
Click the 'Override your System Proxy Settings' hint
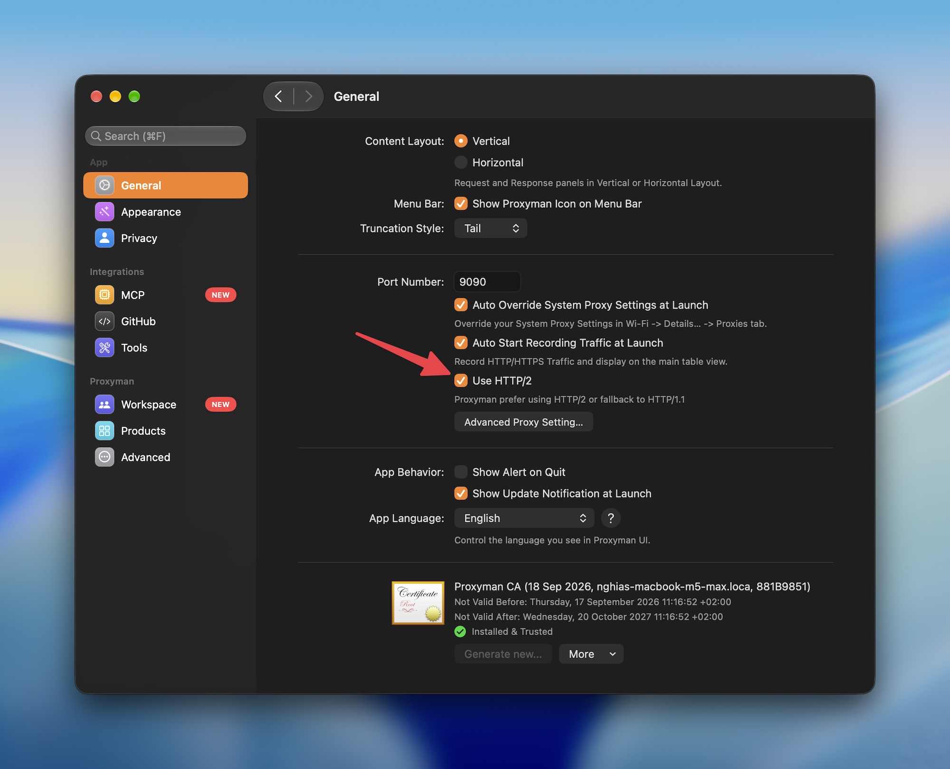(x=610, y=324)
